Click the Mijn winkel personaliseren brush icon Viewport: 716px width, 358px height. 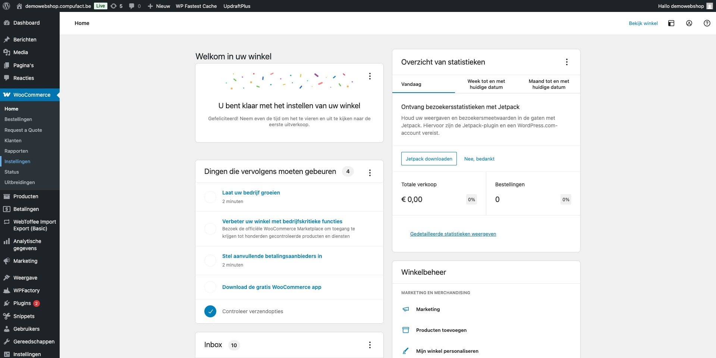(406, 351)
